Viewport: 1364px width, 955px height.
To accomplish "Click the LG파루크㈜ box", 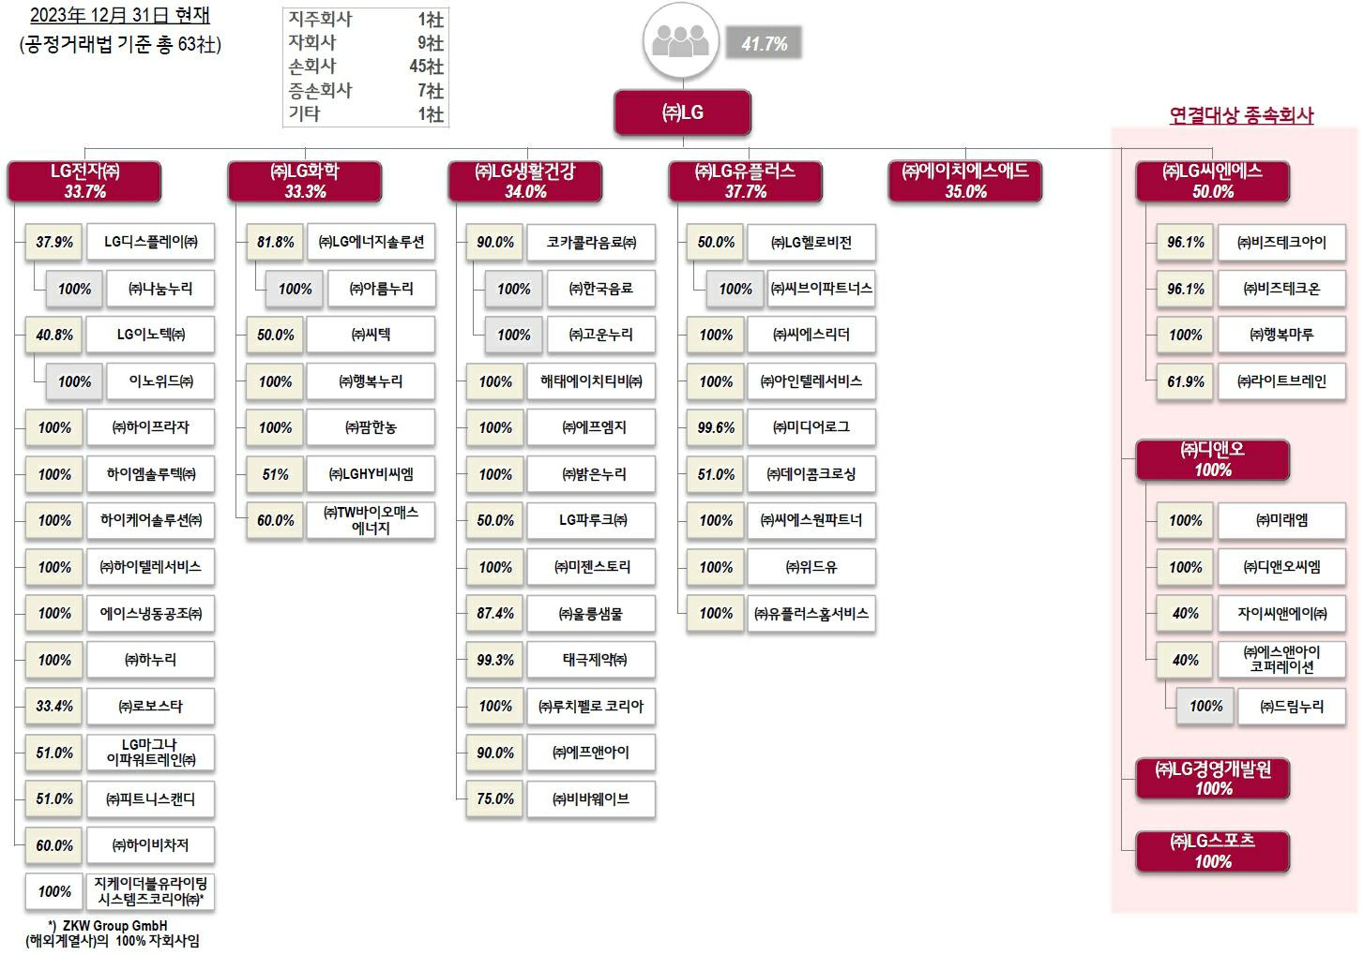I will click(591, 520).
